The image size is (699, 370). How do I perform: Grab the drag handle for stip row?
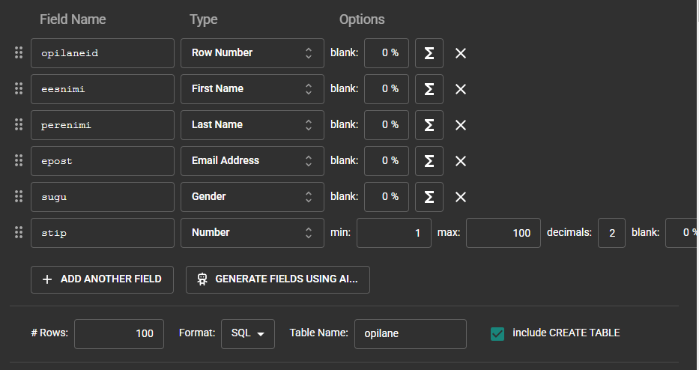[19, 232]
